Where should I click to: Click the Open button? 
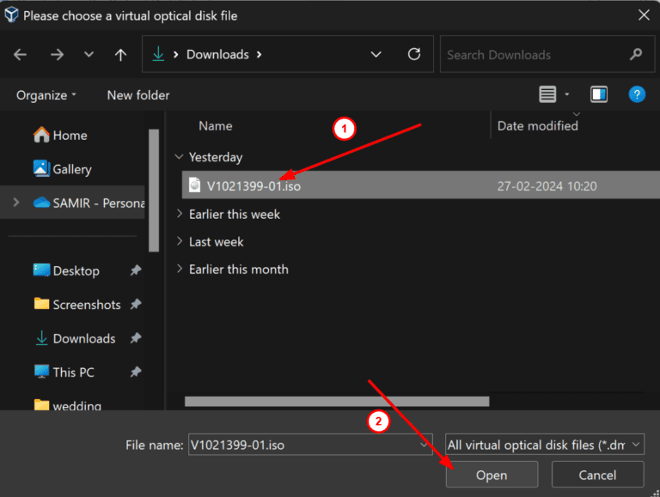point(492,475)
